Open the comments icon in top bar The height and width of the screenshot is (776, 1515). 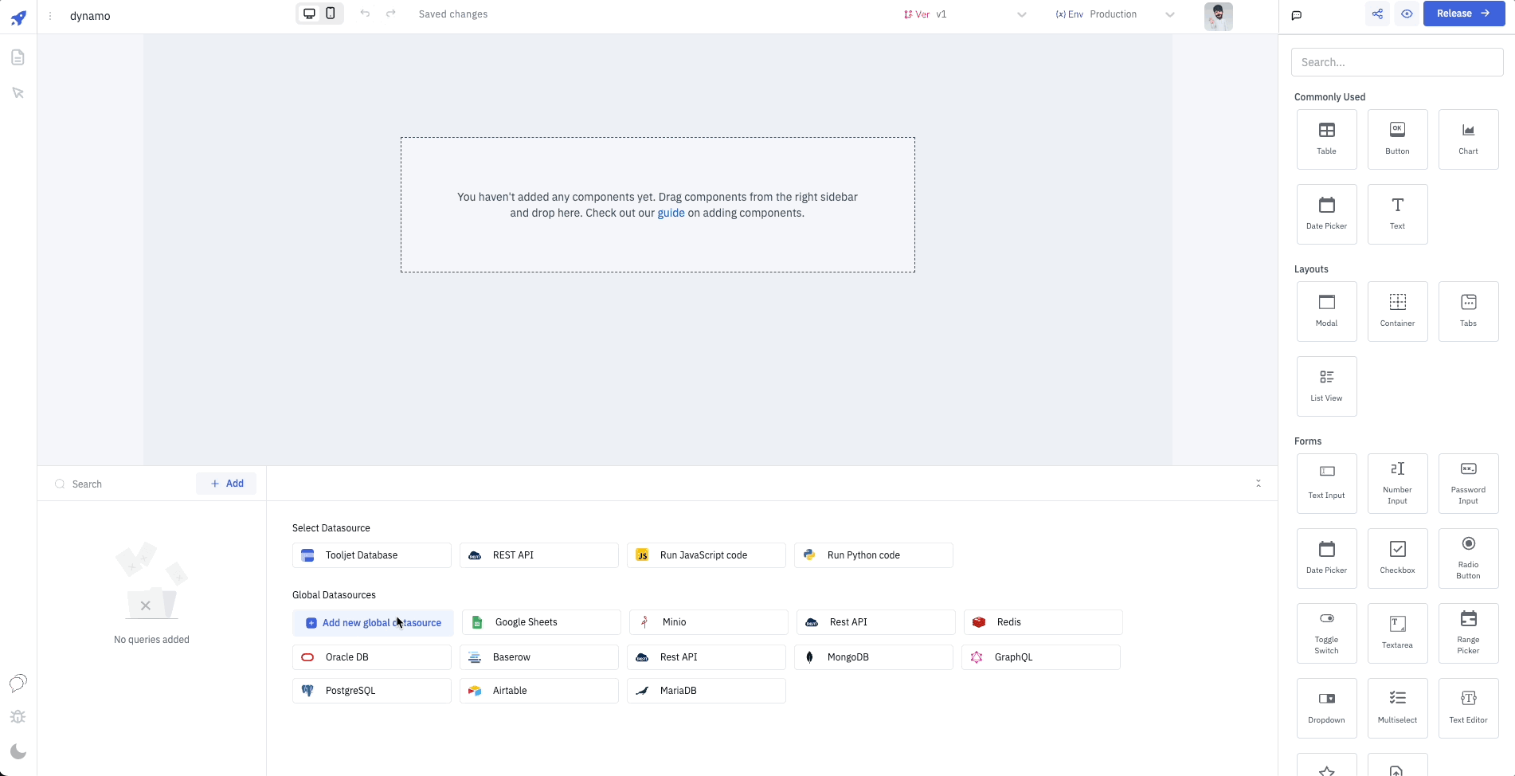coord(1297,15)
